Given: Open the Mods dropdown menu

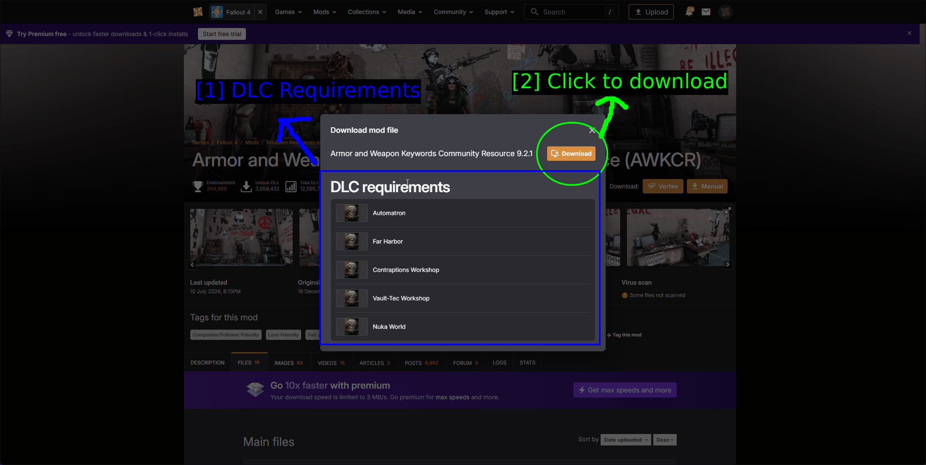Looking at the screenshot, I should (325, 12).
